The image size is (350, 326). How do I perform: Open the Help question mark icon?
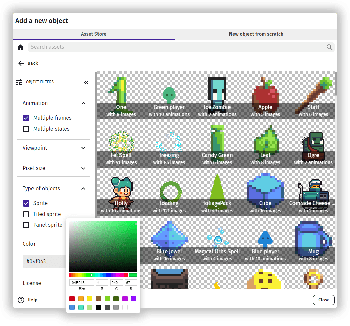[21, 300]
